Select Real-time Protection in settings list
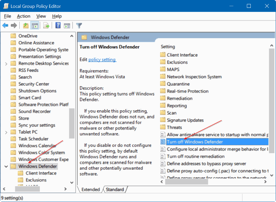The image size is (276, 202). coord(188,91)
